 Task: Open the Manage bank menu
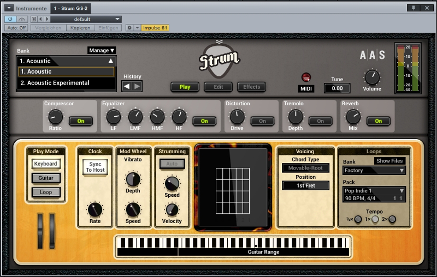[102, 50]
